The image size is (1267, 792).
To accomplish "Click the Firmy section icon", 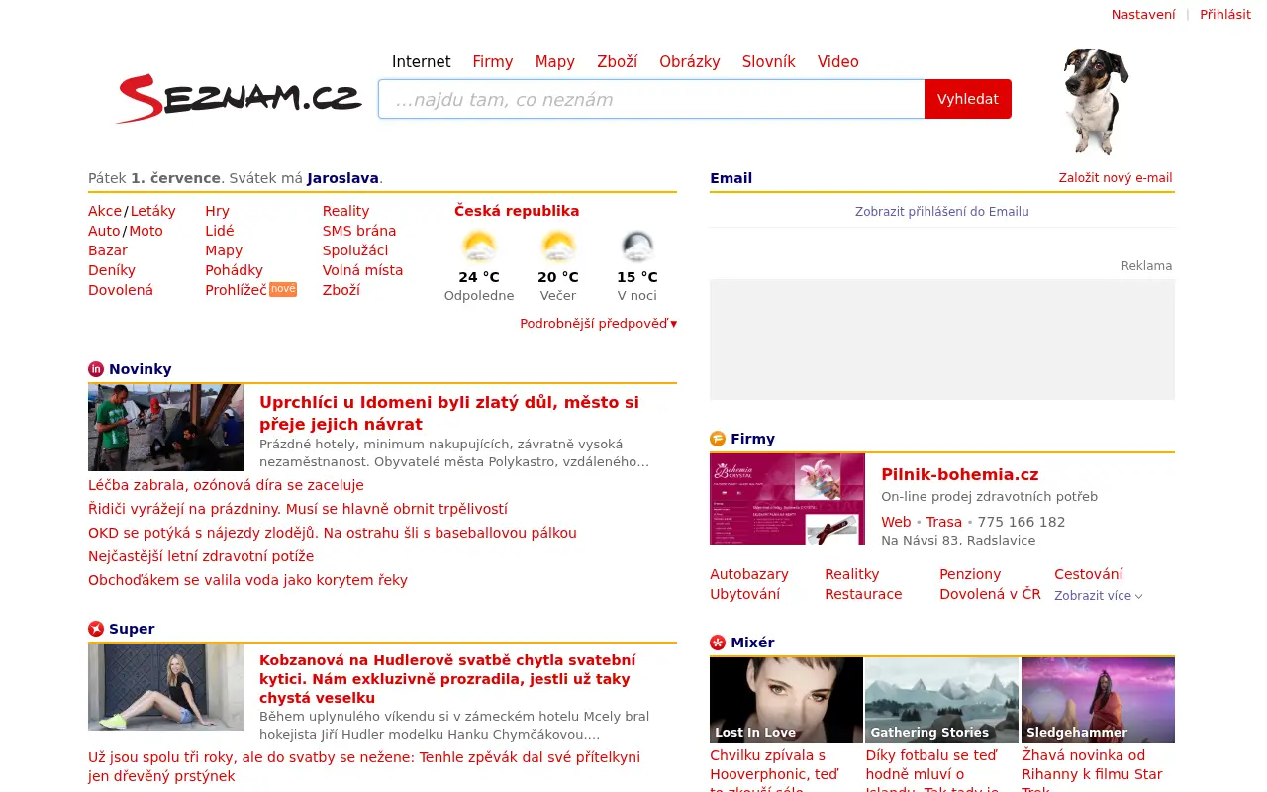I will pos(718,439).
